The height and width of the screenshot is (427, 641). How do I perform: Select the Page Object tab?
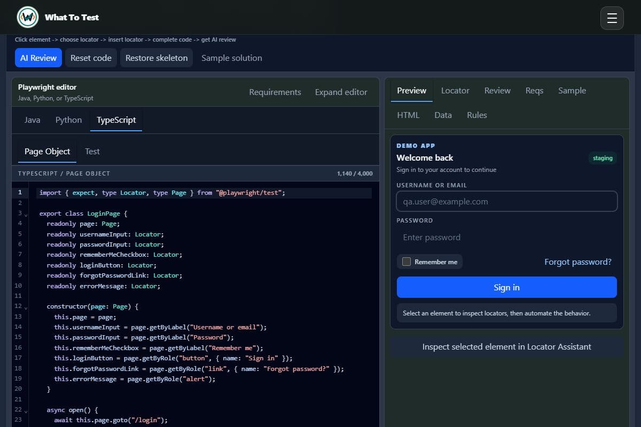(x=48, y=152)
